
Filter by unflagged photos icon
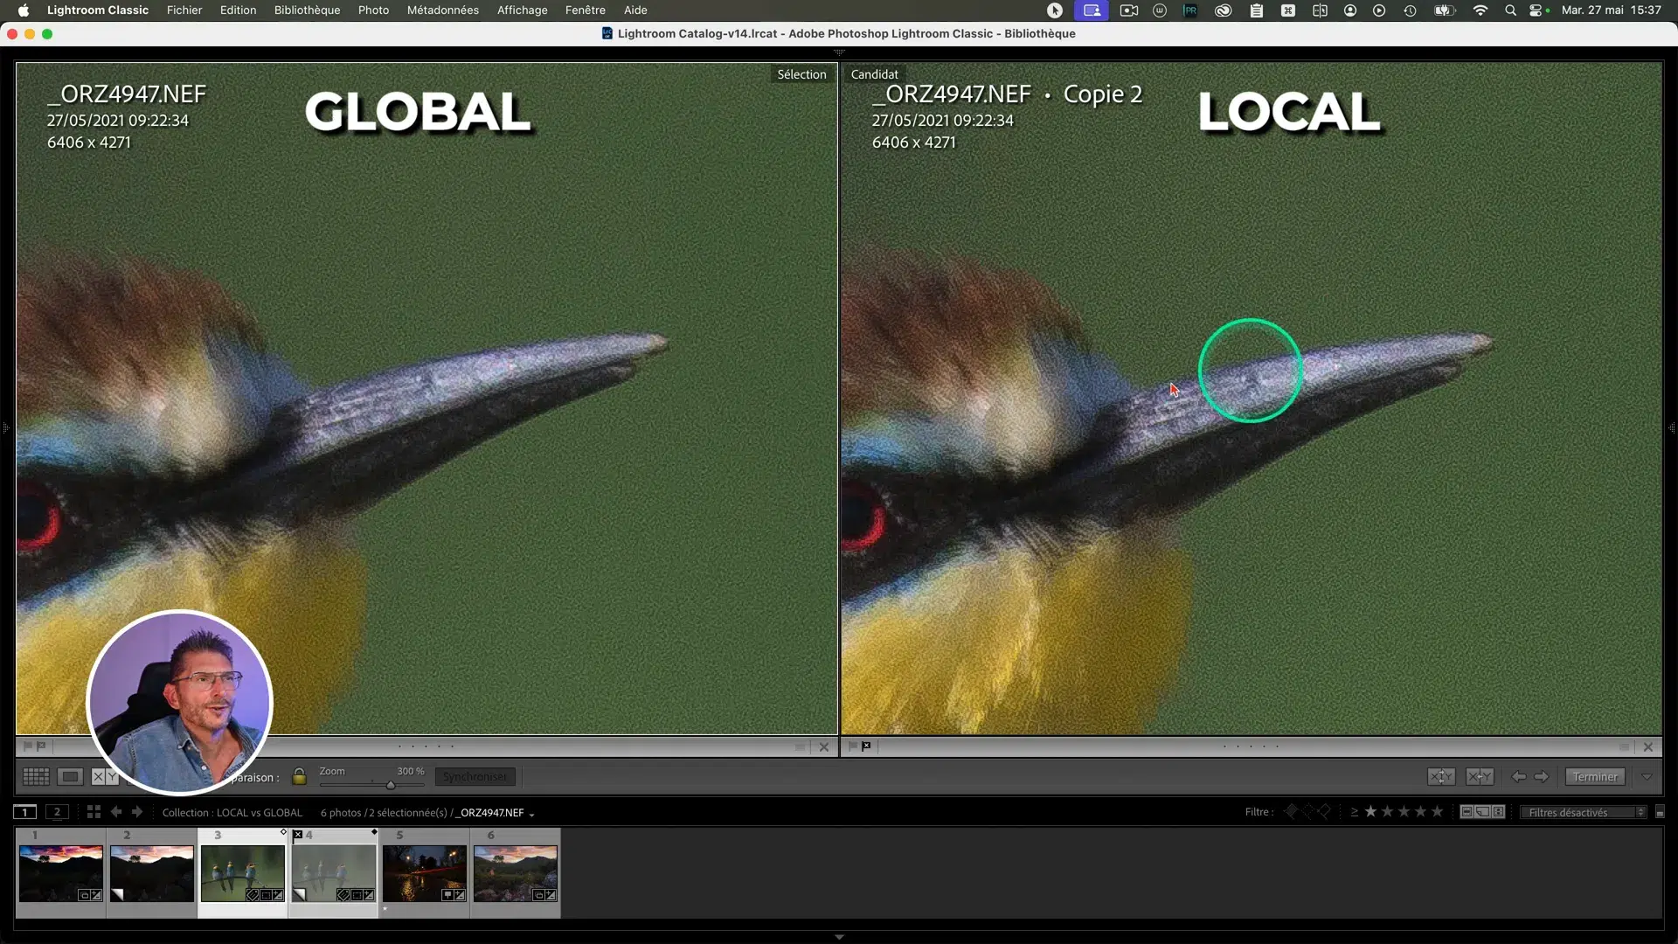coord(1307,812)
